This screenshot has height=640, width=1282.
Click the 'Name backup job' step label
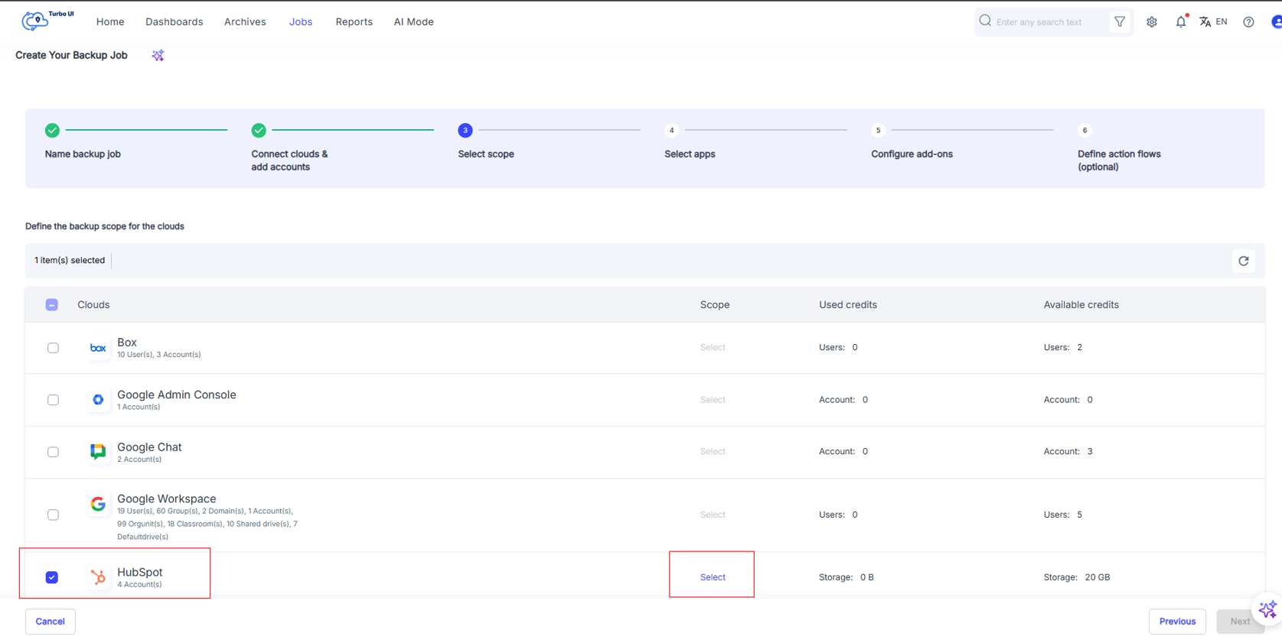83,154
